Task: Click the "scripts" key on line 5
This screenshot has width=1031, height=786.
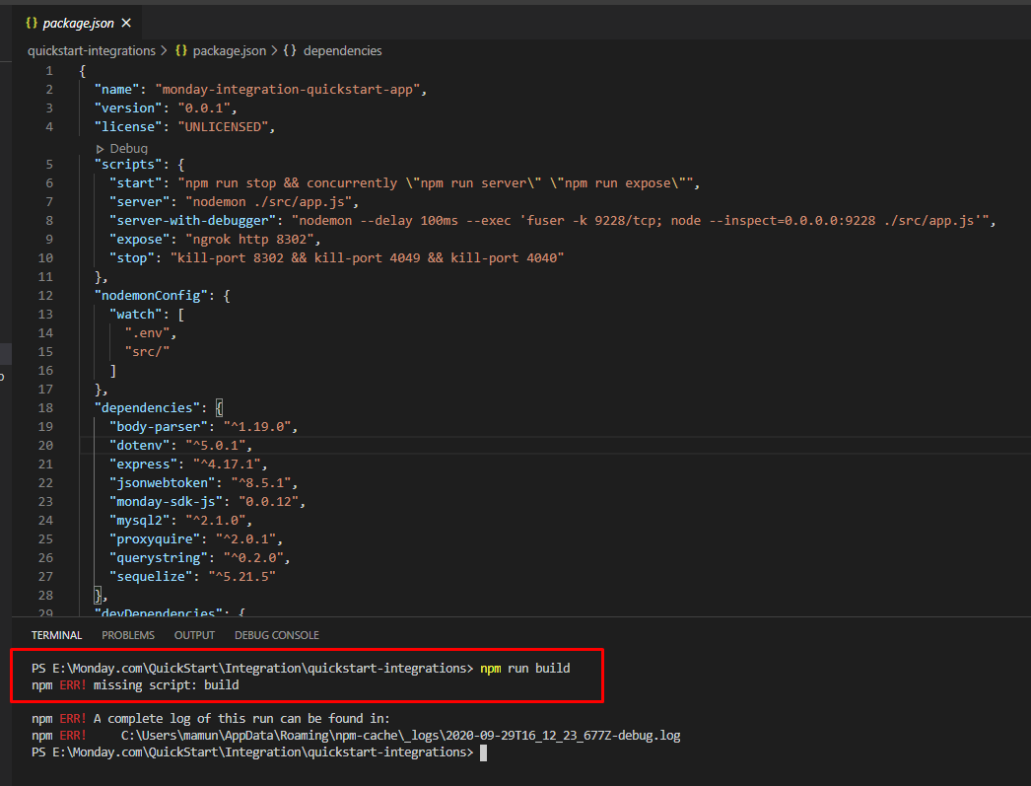Action: coord(128,165)
